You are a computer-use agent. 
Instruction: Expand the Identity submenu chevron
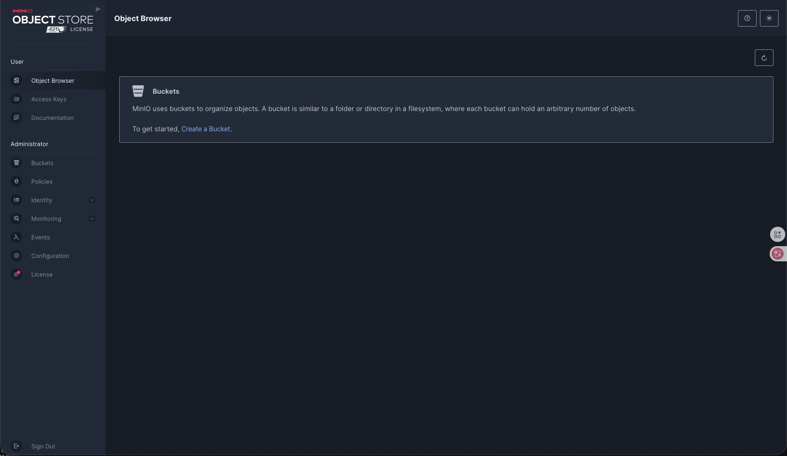92,200
